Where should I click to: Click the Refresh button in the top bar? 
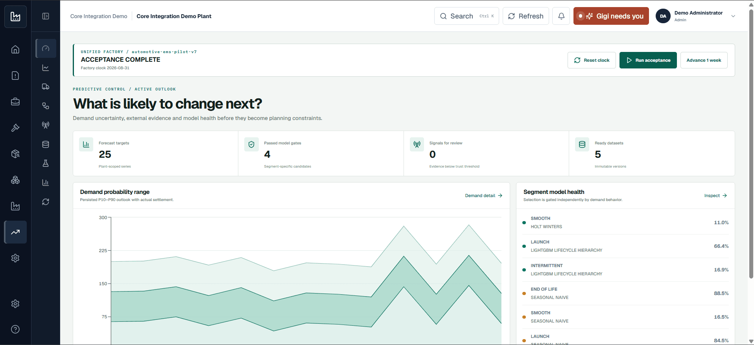[x=526, y=16]
